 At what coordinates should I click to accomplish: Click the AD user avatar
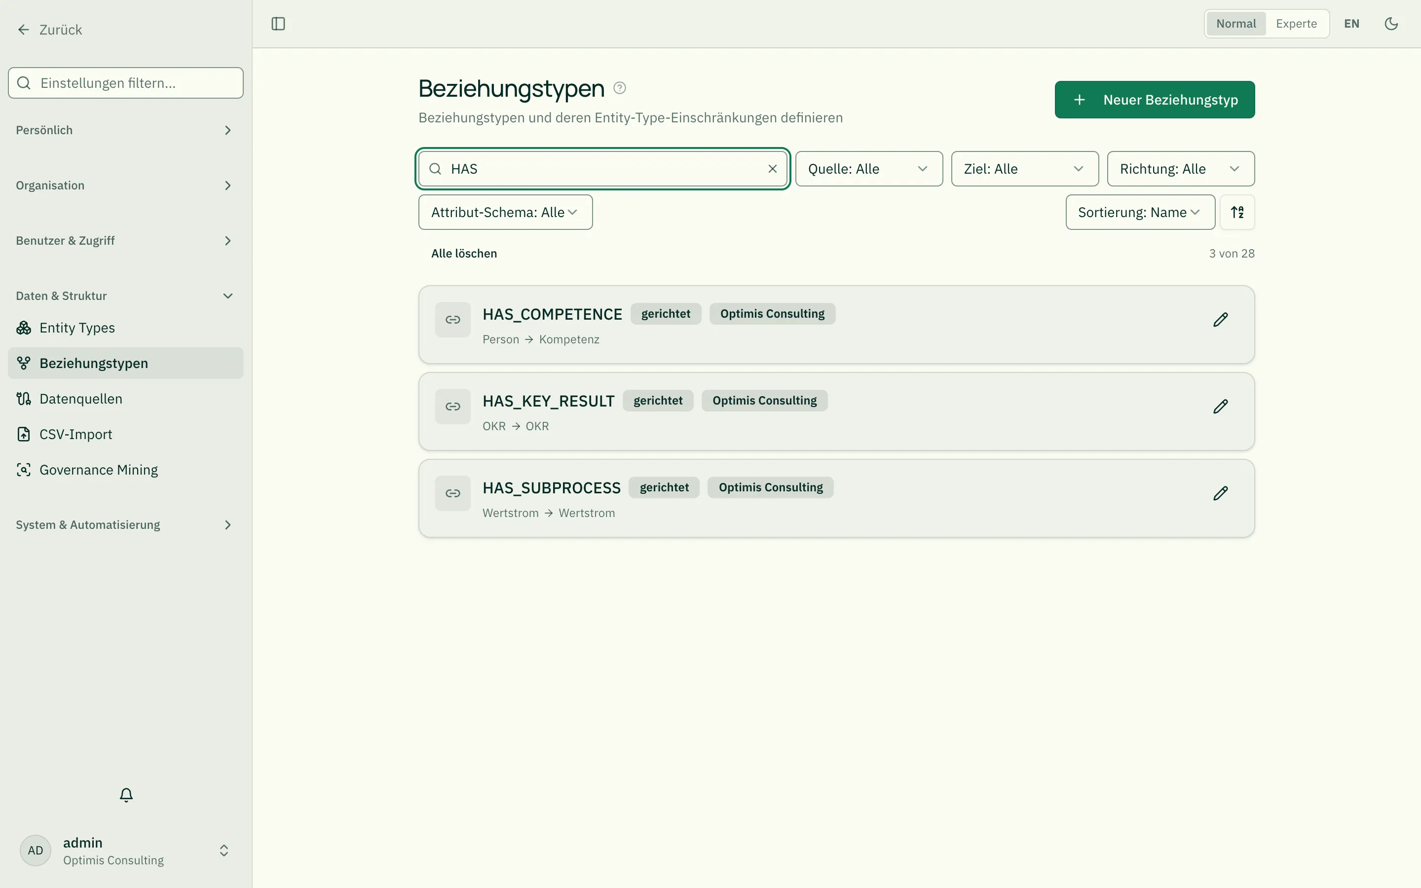(x=35, y=851)
